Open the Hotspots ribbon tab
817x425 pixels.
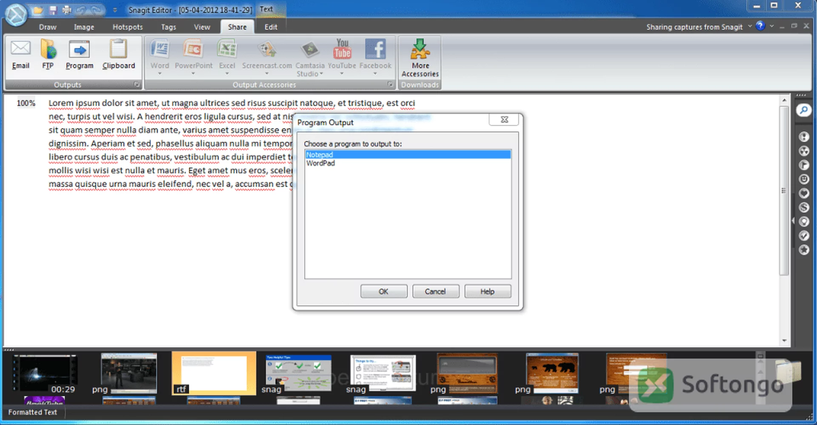[128, 27]
